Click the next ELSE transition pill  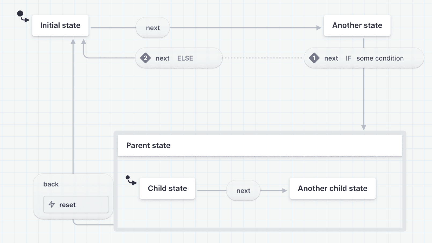pyautogui.click(x=179, y=58)
